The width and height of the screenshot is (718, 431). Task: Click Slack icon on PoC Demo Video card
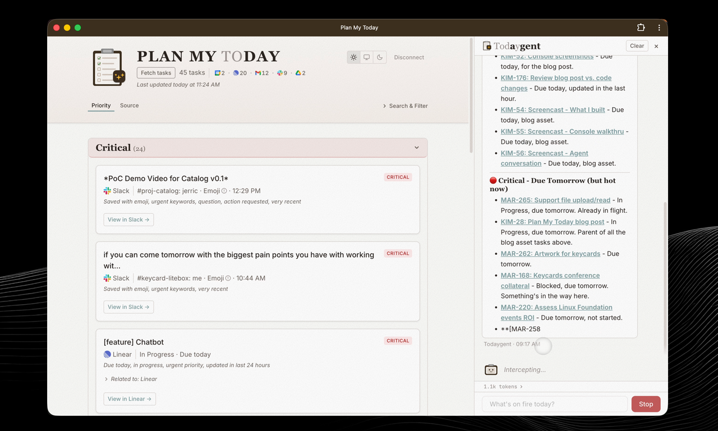(x=107, y=191)
